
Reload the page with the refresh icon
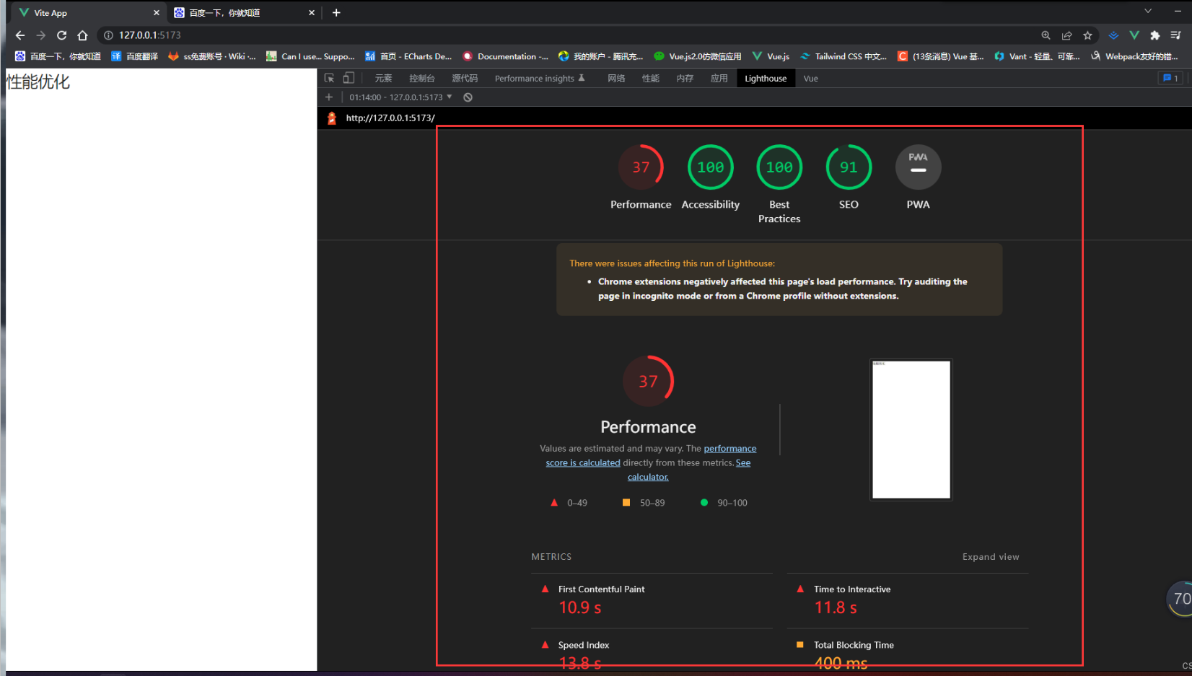[x=62, y=35]
